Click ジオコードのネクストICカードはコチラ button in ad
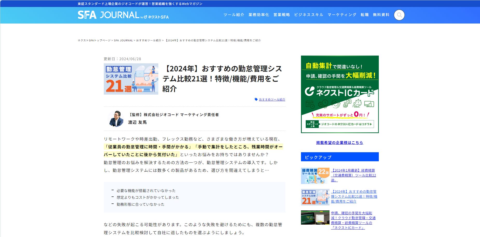The image size is (480, 237). pyautogui.click(x=340, y=124)
